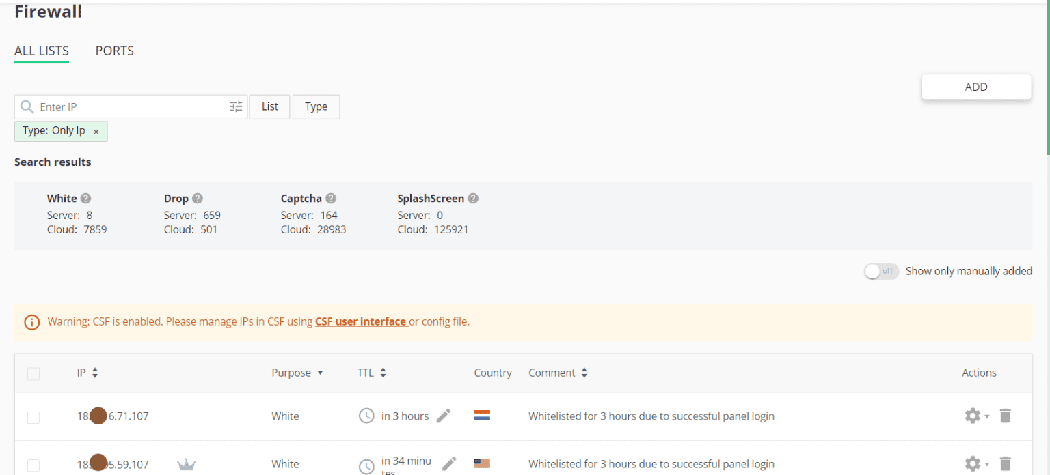
Task: Open the gear actions icon on the first row
Action: (x=973, y=416)
